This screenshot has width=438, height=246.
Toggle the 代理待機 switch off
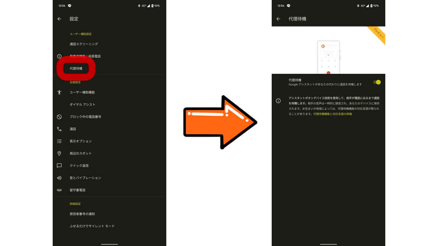click(377, 82)
